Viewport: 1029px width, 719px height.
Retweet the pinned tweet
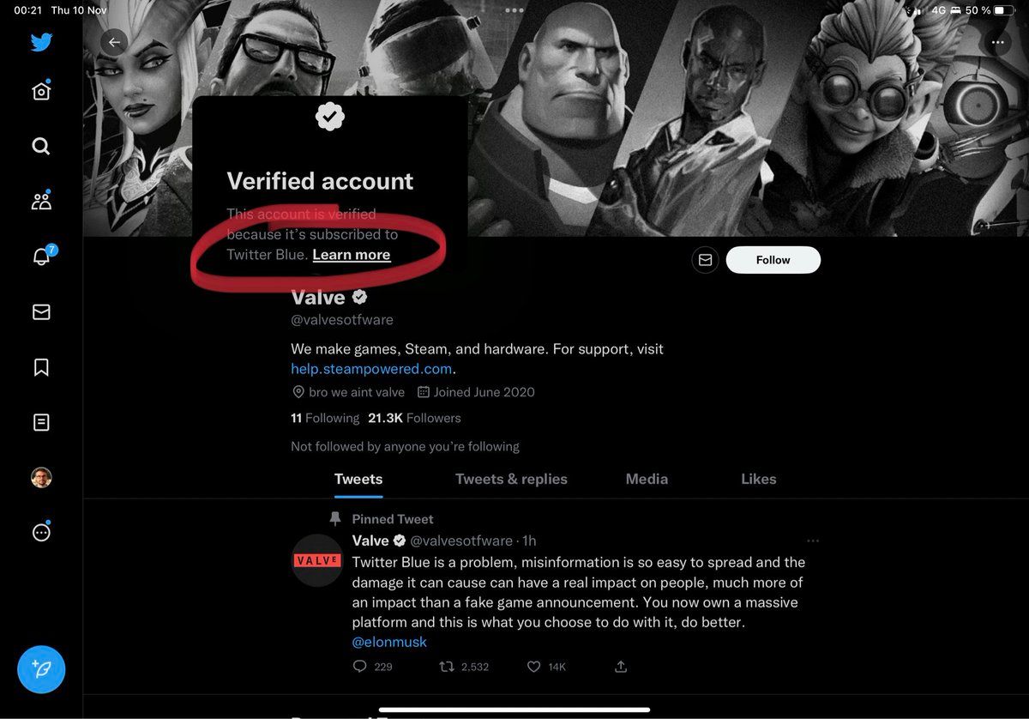446,667
